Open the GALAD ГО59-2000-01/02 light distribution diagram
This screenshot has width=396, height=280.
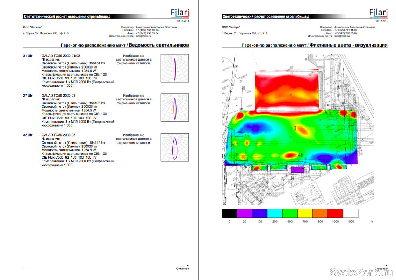point(175,68)
